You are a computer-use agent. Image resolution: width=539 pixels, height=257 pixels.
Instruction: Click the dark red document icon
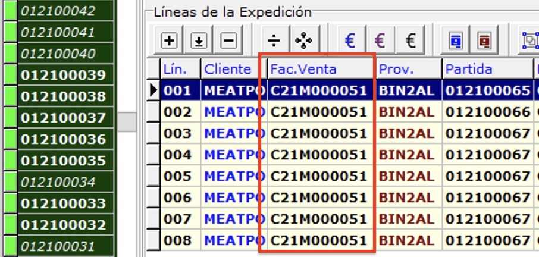(485, 40)
